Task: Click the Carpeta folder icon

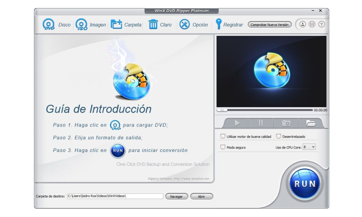Action: pyautogui.click(x=116, y=25)
